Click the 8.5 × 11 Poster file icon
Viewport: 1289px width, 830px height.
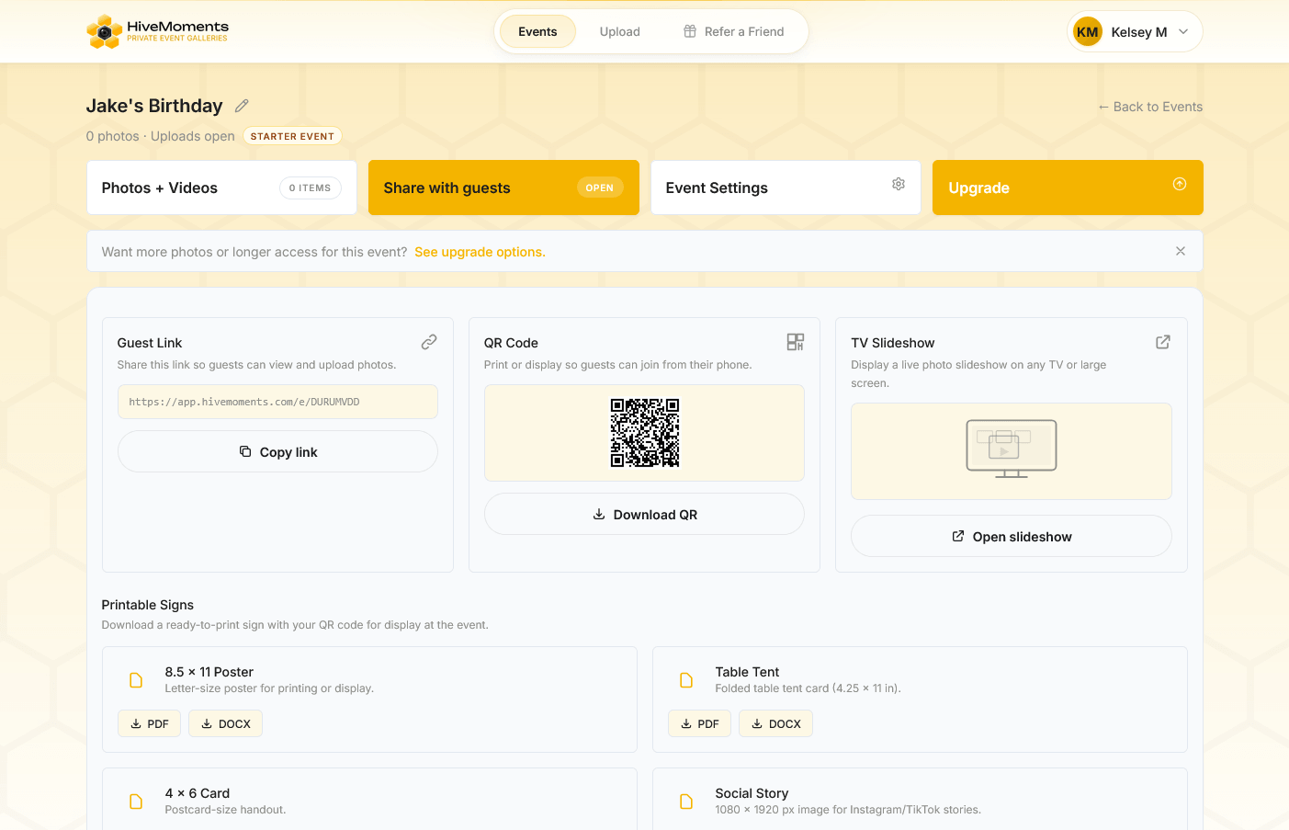[x=136, y=680]
